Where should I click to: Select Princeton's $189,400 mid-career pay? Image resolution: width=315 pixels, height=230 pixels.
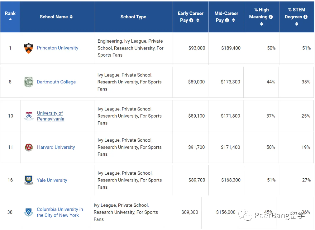click(x=231, y=48)
